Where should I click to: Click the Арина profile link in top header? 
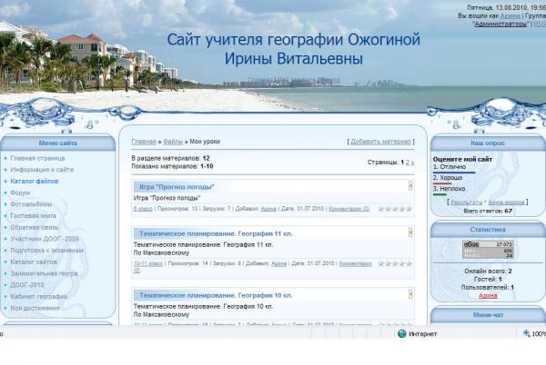point(511,15)
